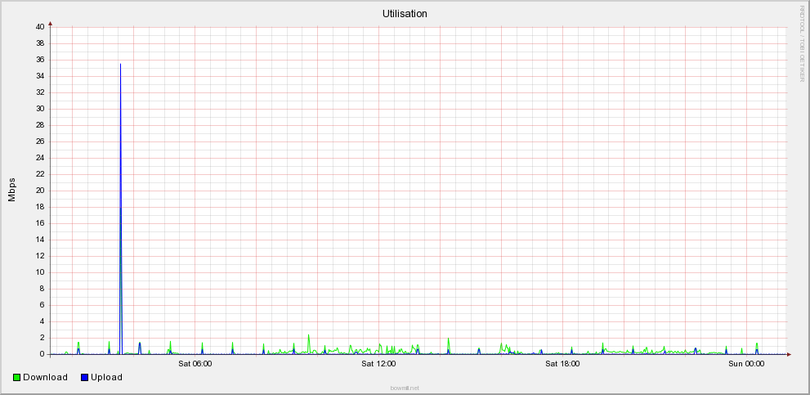Click the Sat 18:00 time axis label
810x395 pixels.
[562, 364]
